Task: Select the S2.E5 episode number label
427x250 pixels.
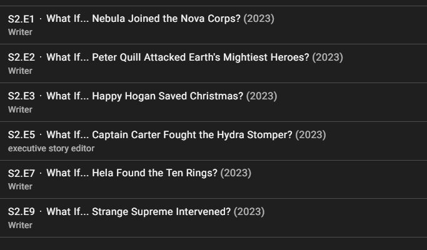Action: click(21, 135)
